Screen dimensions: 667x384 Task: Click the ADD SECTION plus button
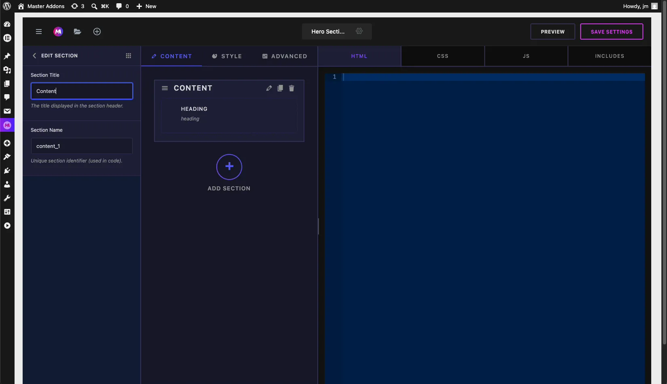[229, 167]
